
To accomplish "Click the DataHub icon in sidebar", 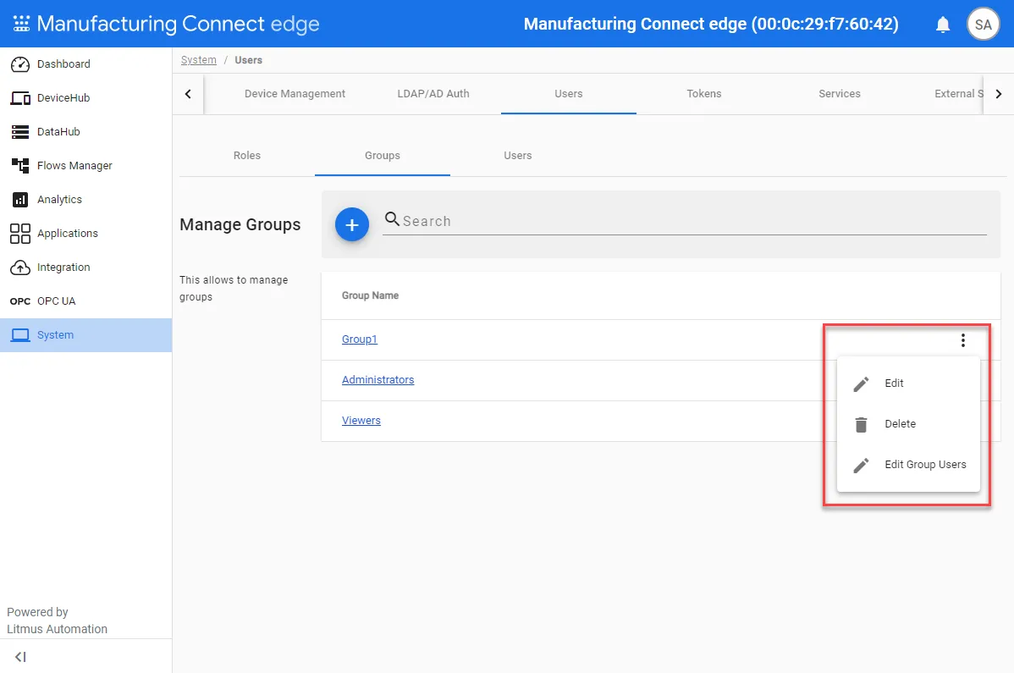I will 20,132.
